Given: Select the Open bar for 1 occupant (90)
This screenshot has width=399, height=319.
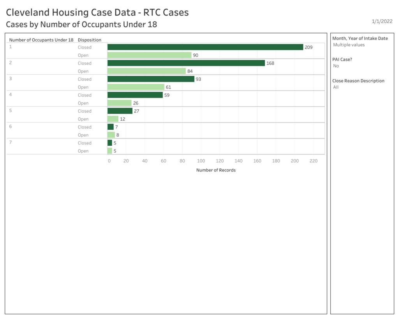Looking at the screenshot, I should [x=149, y=55].
